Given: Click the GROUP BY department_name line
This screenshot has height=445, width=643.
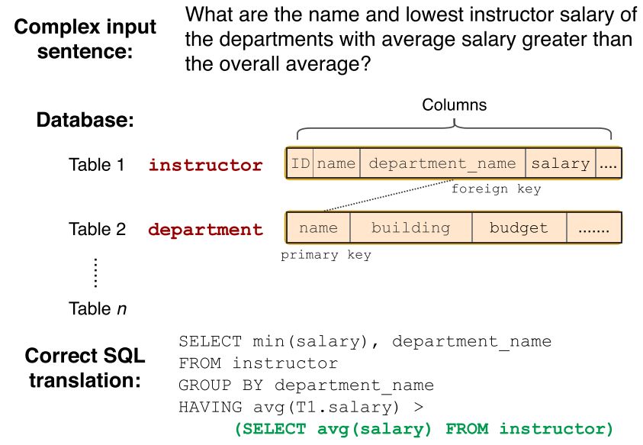Looking at the screenshot, I should click(306, 385).
